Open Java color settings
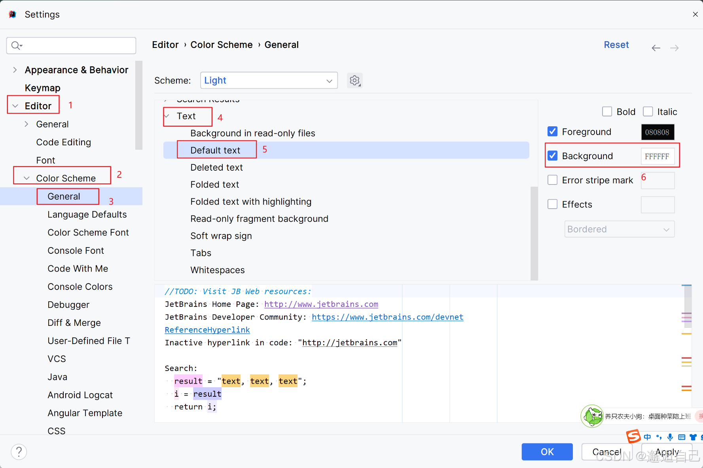 pos(57,377)
